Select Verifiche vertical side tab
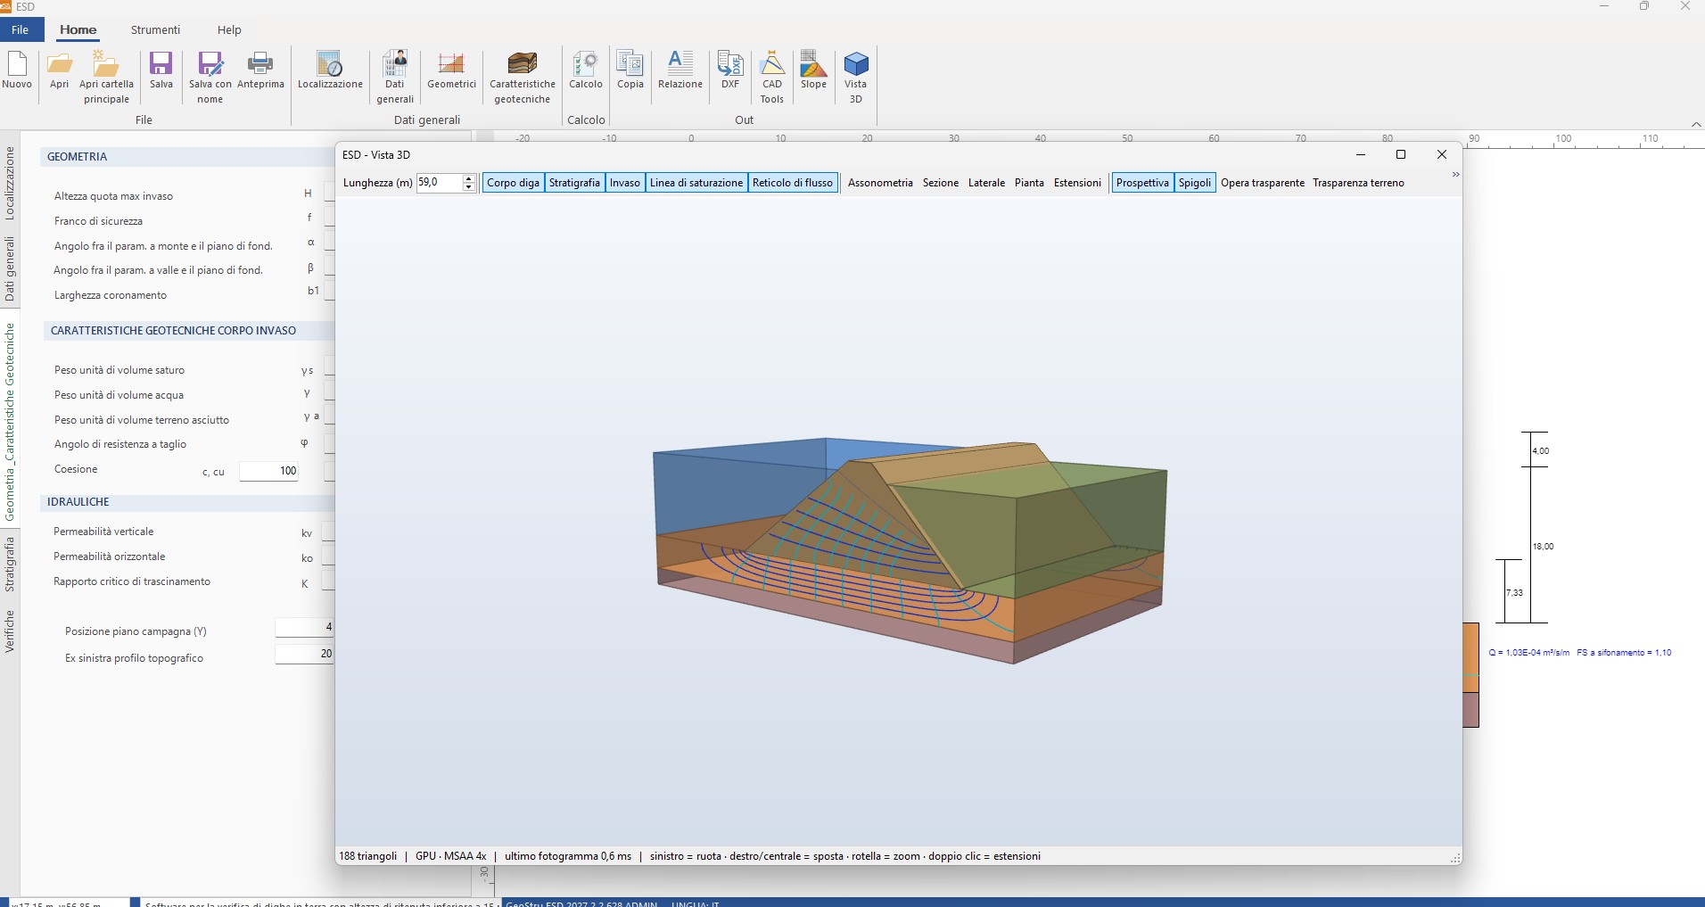1705x907 pixels. coord(10,631)
